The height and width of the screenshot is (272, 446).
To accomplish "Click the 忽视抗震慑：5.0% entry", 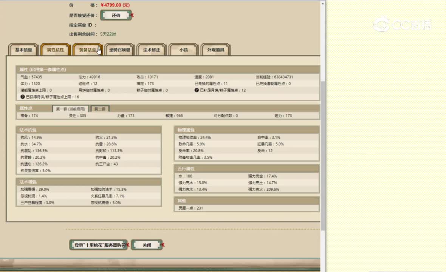I will pyautogui.click(x=106, y=202).
